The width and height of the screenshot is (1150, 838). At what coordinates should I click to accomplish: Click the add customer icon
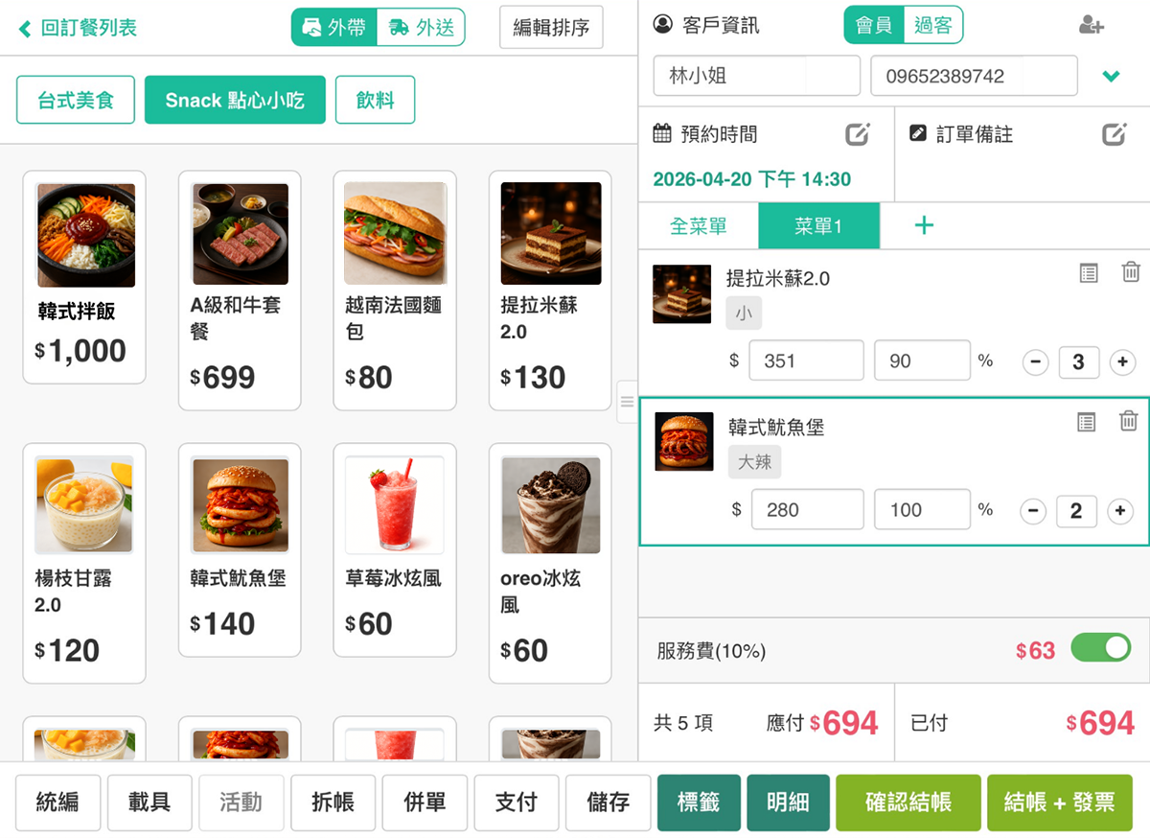1092,26
